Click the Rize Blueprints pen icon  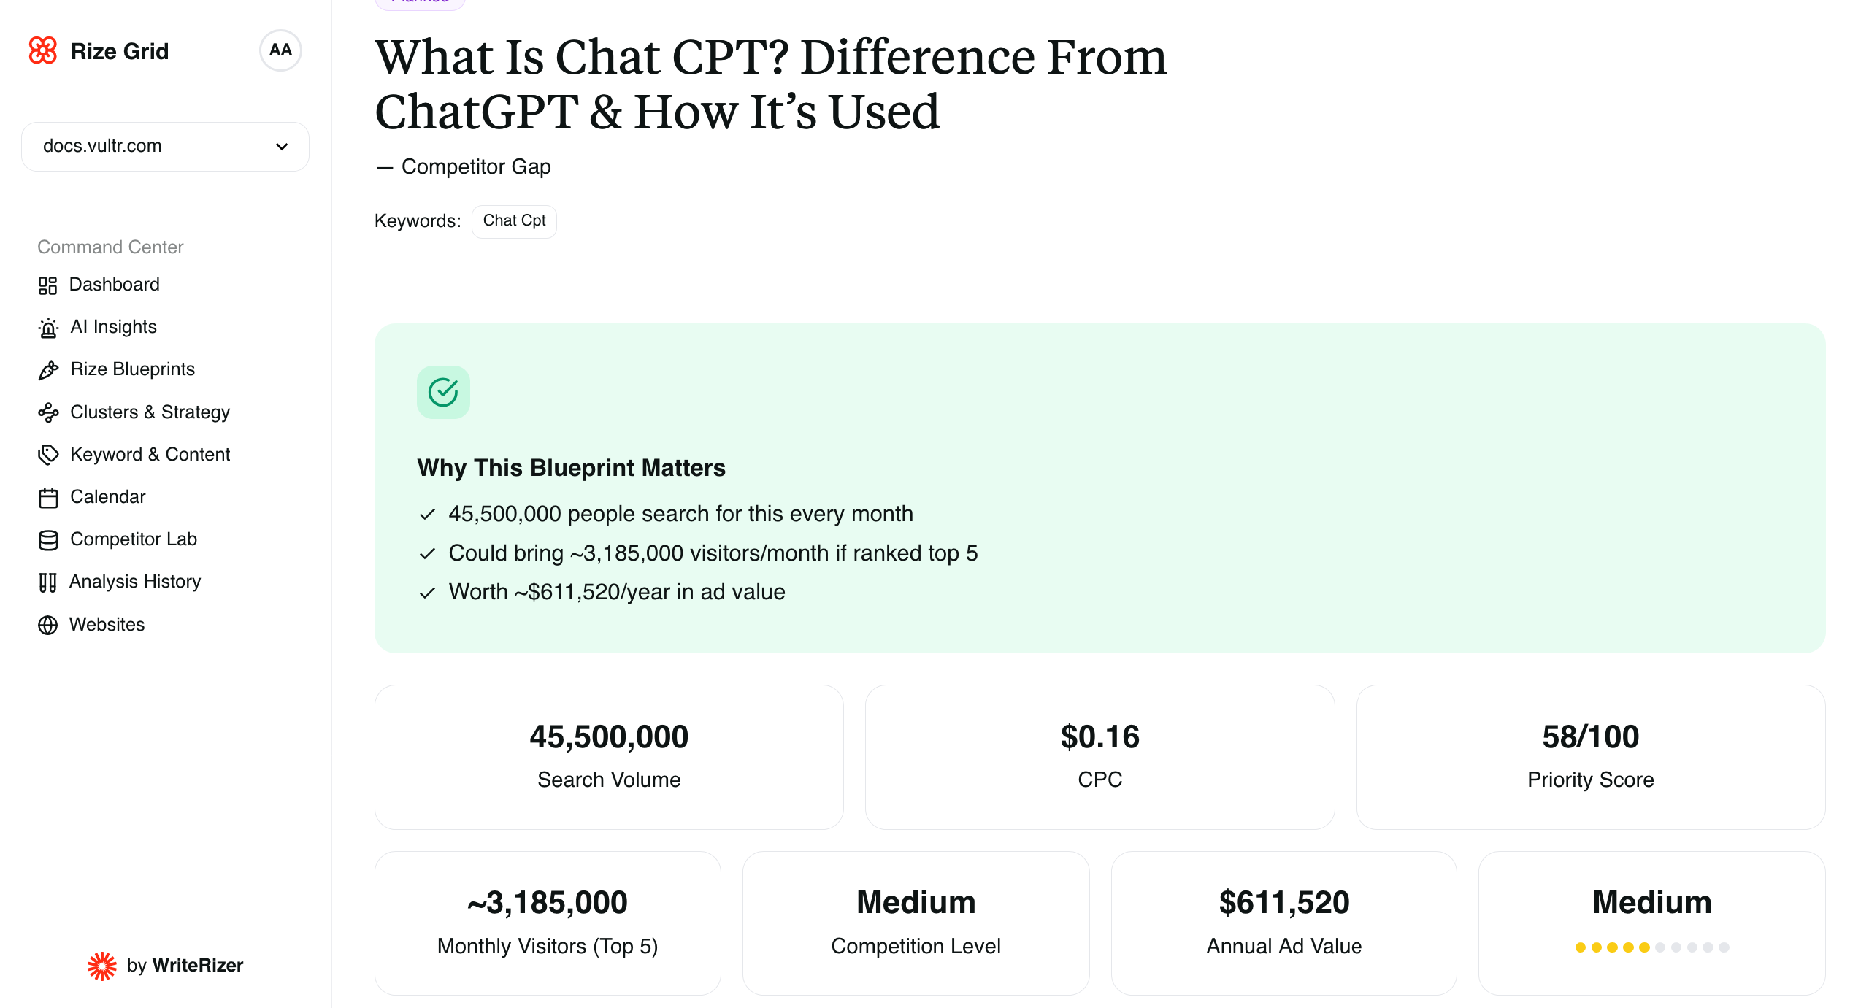[x=48, y=370]
